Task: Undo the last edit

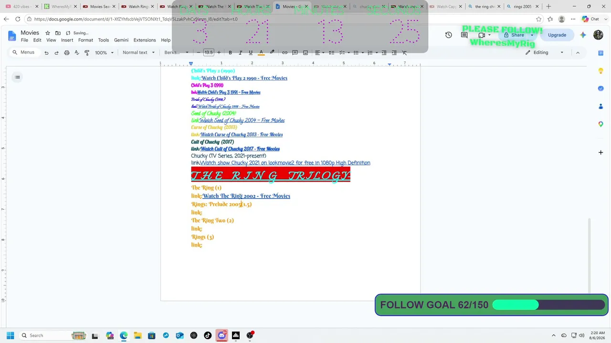Action: 46,52
